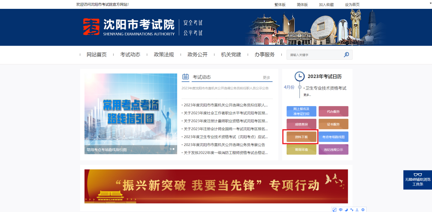Viewport: 432px width, 212px height.
Task: Expand 更多 in the 考试动态 header
Action: click(266, 78)
